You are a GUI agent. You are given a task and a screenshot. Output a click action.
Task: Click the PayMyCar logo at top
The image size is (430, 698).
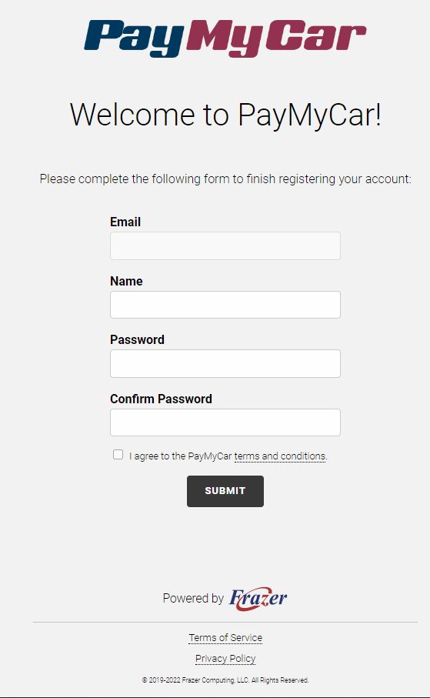pos(225,38)
